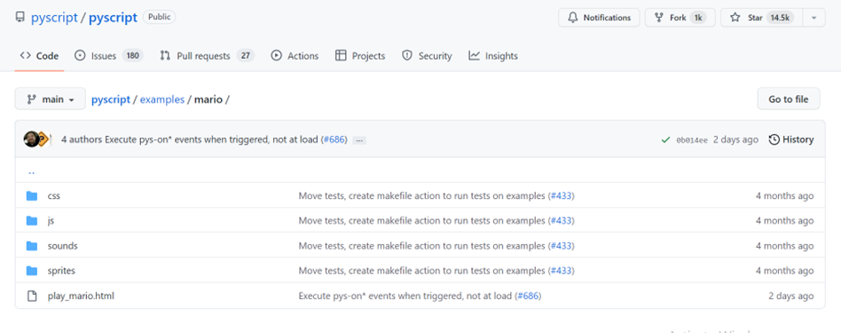Click '4 months ago' in sounds row

click(x=785, y=246)
